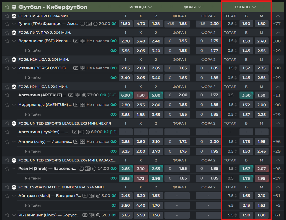Click the live video icon for Реал М (Shrek)
Screen dimensions: 286x220
(81, 168)
